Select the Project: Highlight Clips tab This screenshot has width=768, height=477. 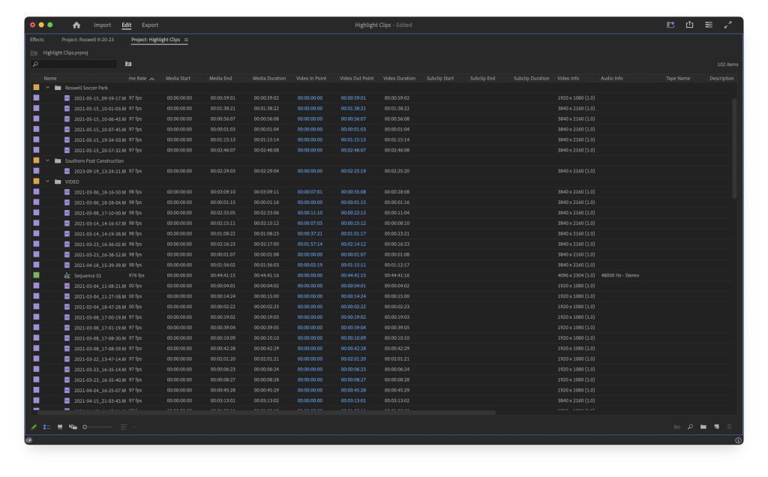pyautogui.click(x=155, y=40)
